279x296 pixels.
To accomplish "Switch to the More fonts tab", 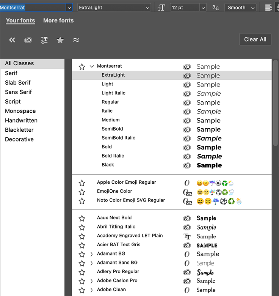I will 58,20.
